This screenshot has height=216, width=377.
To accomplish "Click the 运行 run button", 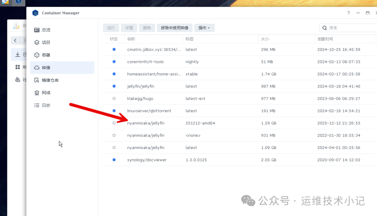I will 111,28.
